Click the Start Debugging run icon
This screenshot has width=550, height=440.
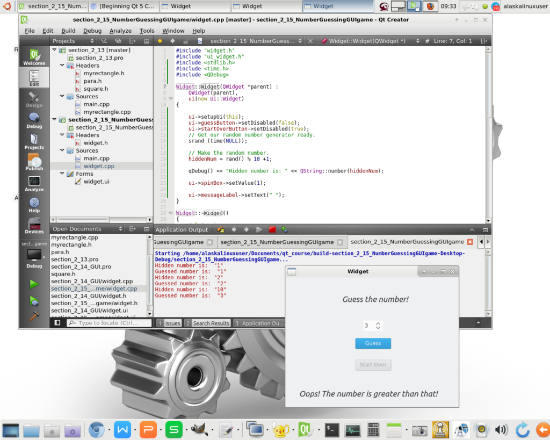click(x=34, y=300)
